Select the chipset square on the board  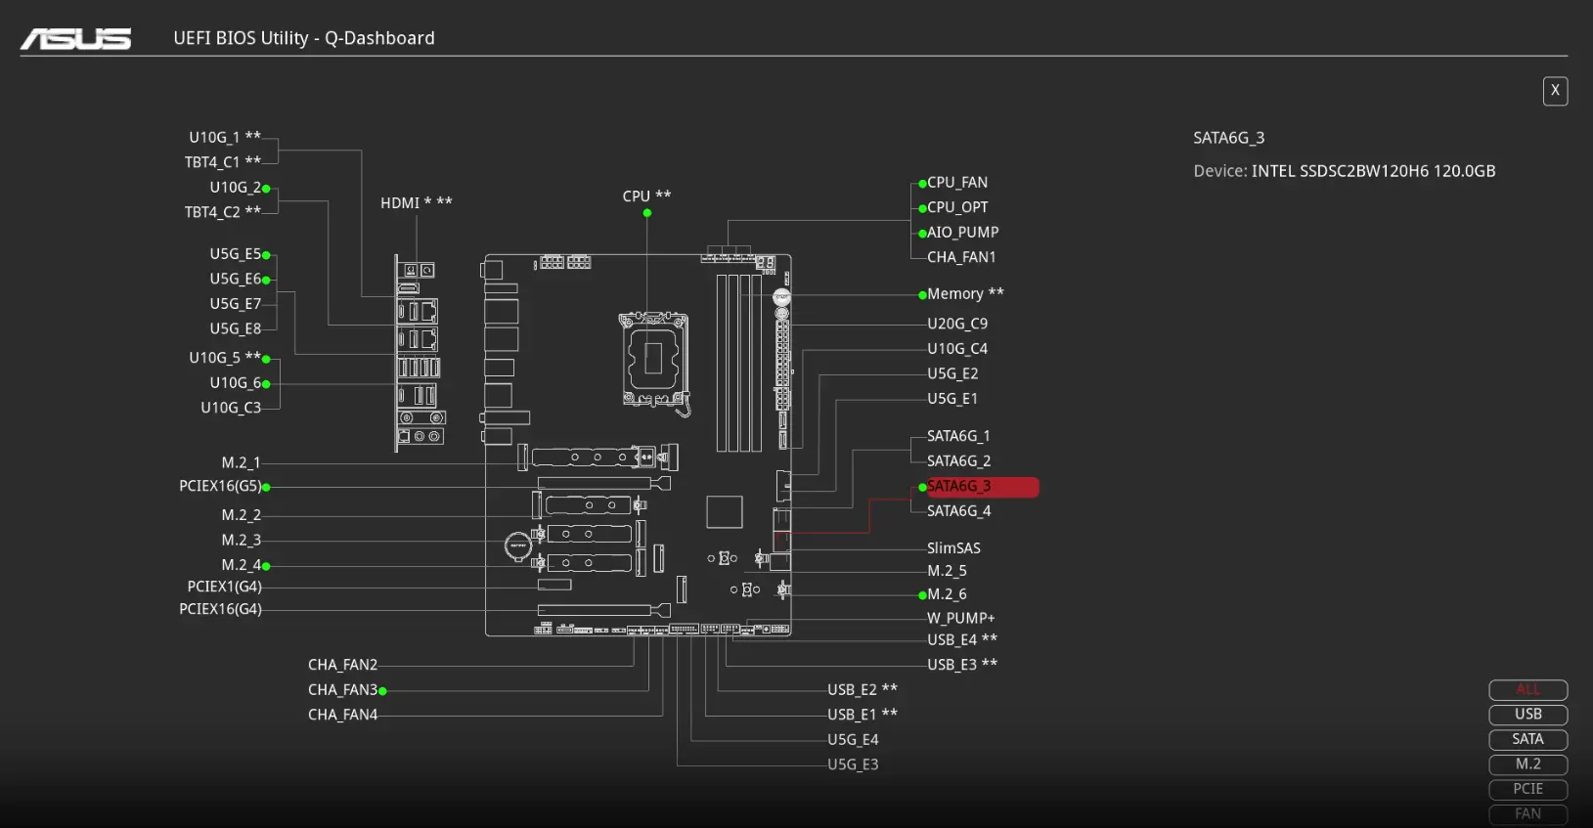(724, 512)
